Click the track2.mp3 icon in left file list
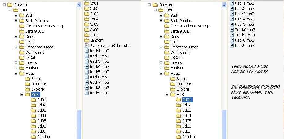 87,56
